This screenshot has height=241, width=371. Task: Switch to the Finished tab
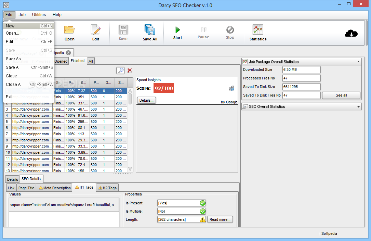pyautogui.click(x=78, y=61)
